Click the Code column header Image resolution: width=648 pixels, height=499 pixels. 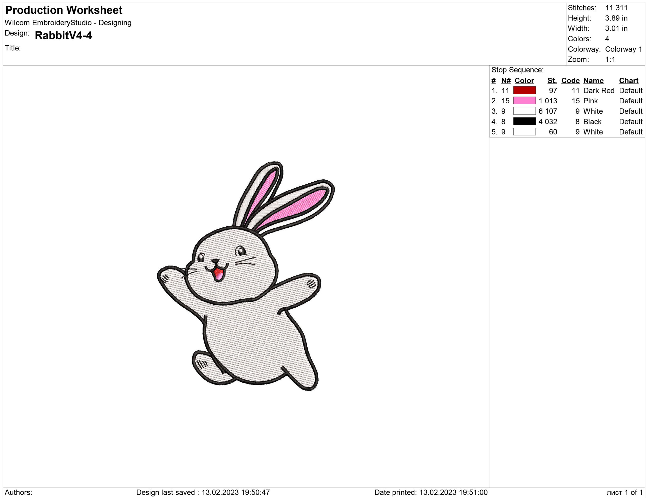pyautogui.click(x=570, y=81)
